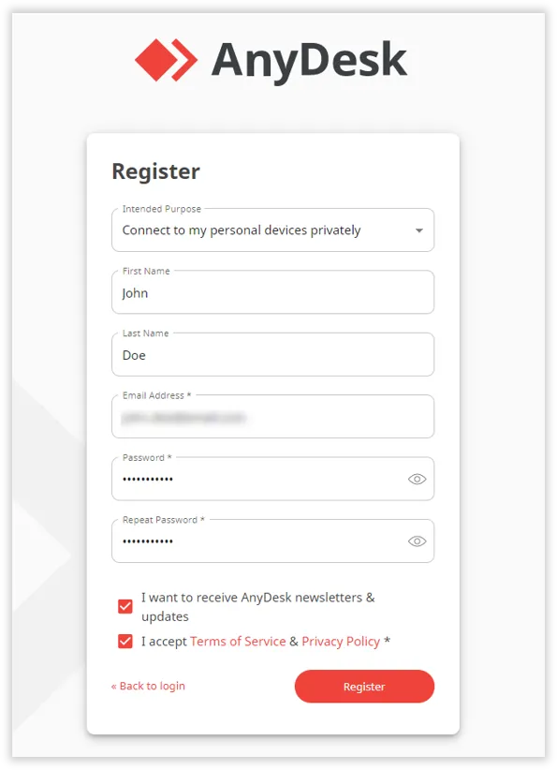Click the Back to login link

(147, 686)
